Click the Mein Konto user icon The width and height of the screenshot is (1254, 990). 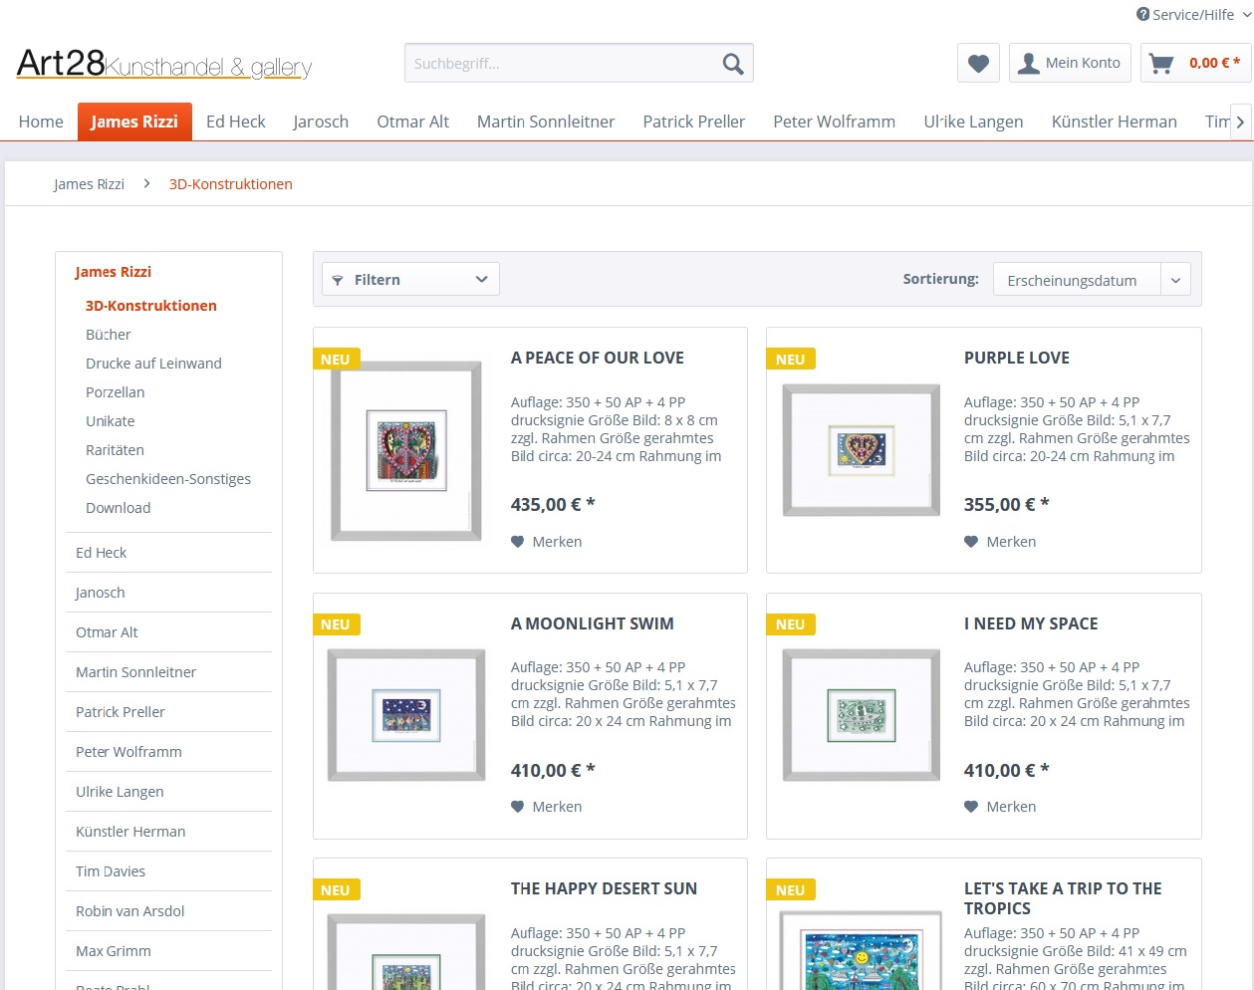pyautogui.click(x=1029, y=63)
